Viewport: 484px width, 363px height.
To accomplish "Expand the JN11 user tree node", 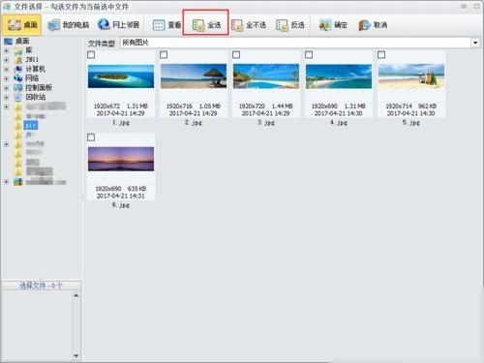I will 6,60.
